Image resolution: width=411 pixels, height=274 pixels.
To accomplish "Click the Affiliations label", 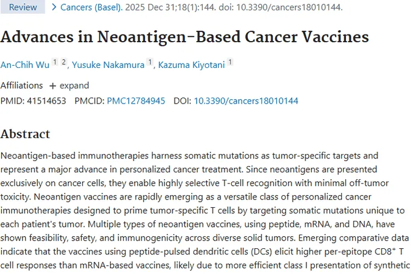I will tap(21, 85).
